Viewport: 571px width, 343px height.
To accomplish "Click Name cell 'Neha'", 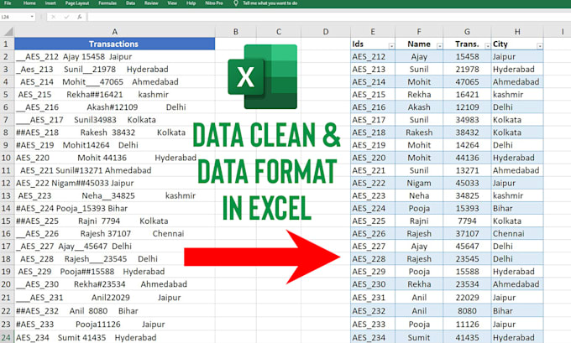I will (419, 195).
